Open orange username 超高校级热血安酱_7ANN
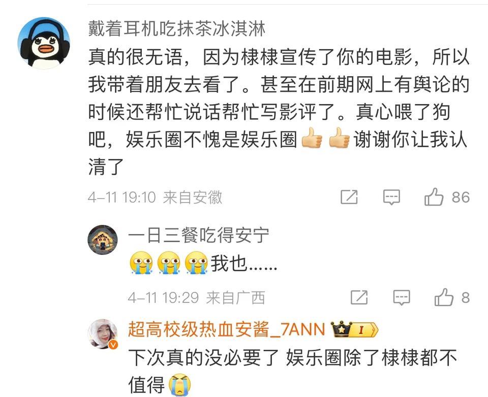 (227, 329)
